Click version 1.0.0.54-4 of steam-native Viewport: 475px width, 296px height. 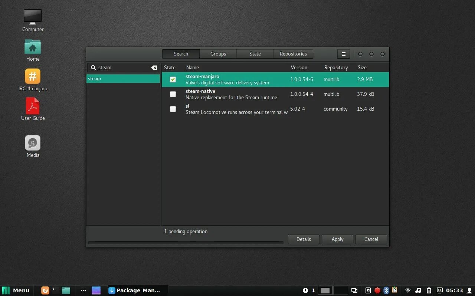coord(302,94)
